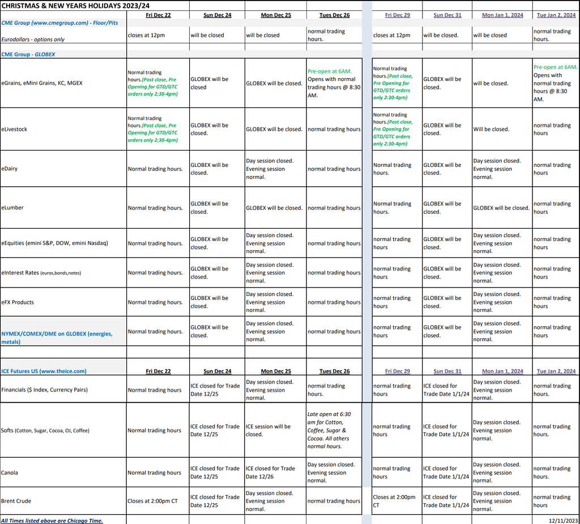Select the 12/11/2023 date cell
Viewport: 580px width, 524px height.
(x=563, y=520)
